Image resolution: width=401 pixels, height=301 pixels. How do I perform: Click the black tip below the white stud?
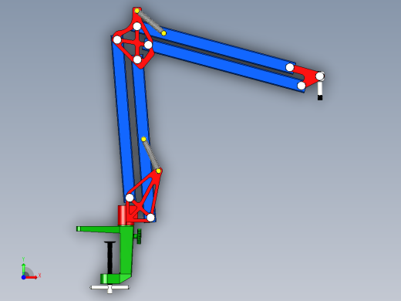320,97
